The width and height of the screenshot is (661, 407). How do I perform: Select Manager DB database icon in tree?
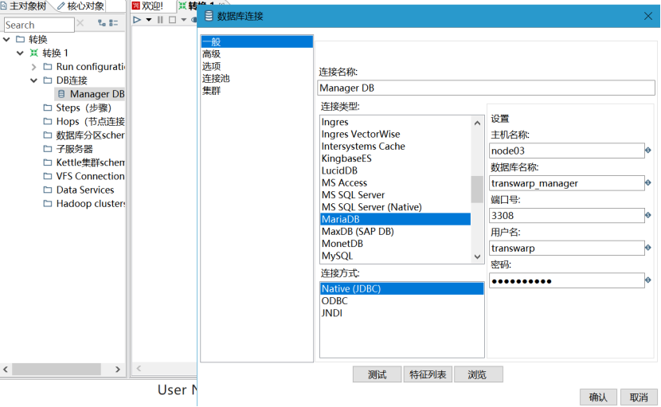point(61,94)
